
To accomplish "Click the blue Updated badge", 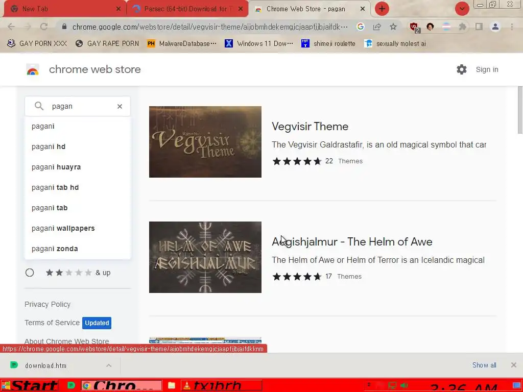I will coord(97,323).
